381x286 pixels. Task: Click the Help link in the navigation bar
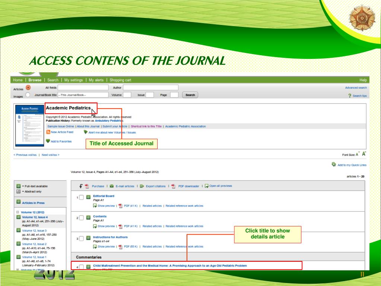tap(363, 80)
